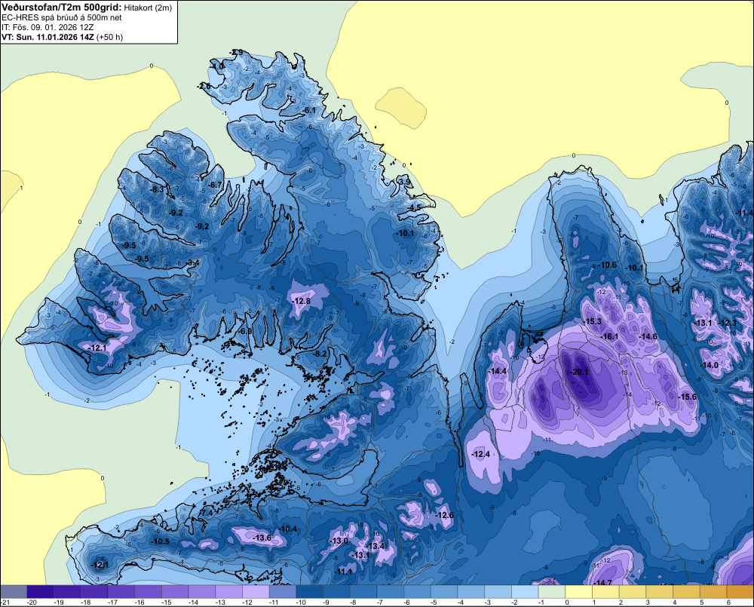The image size is (754, 607).
Task: Select the 'EC-HRES spá brúuð á 500m net' line
Action: [x=62, y=17]
